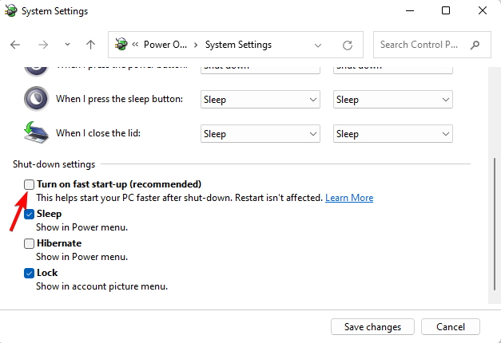This screenshot has height=343, width=501.
Task: Uncheck the Lock checkbox
Action: [30, 273]
